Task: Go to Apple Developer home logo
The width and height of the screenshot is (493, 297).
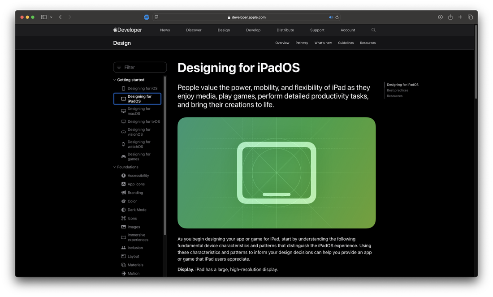Action: pos(128,30)
